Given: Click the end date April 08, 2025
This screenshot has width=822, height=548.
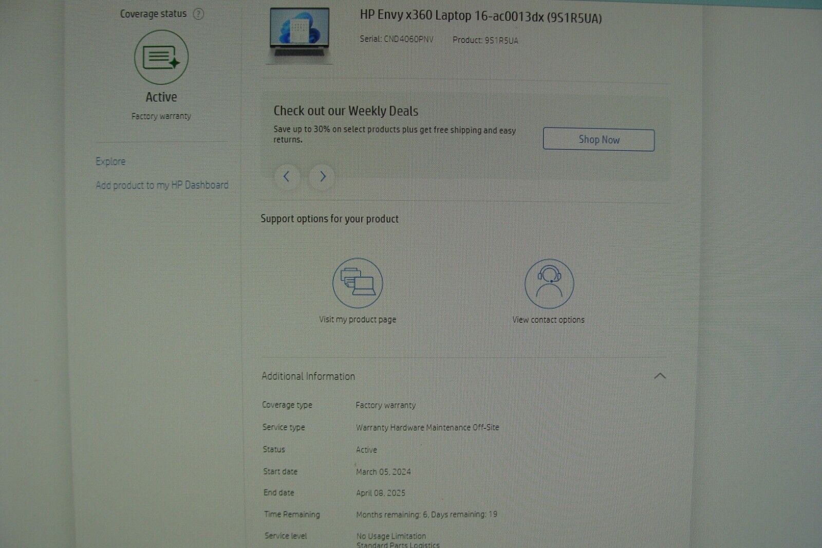Looking at the screenshot, I should click(381, 492).
